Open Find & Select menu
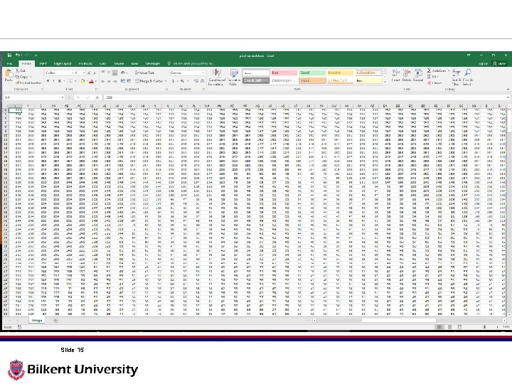The width and height of the screenshot is (512, 384). pos(467,78)
